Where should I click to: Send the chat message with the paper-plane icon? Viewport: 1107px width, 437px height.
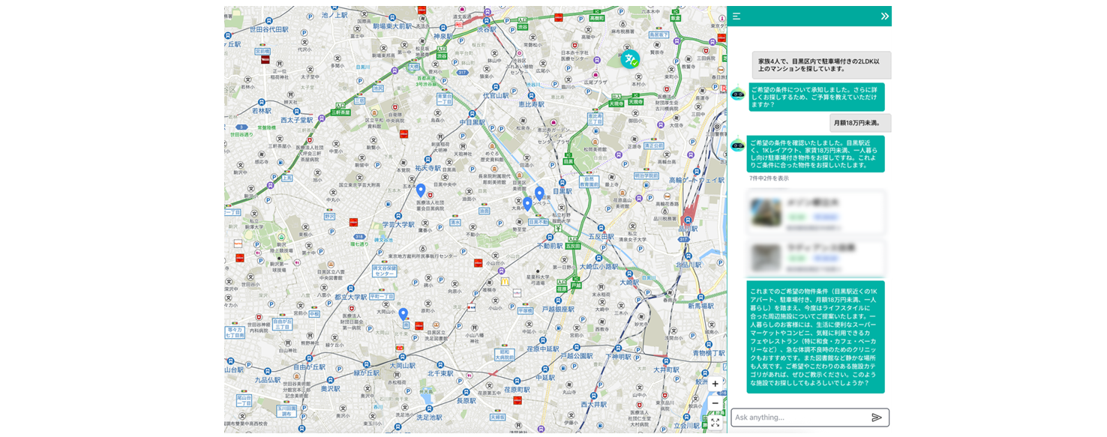(x=876, y=417)
